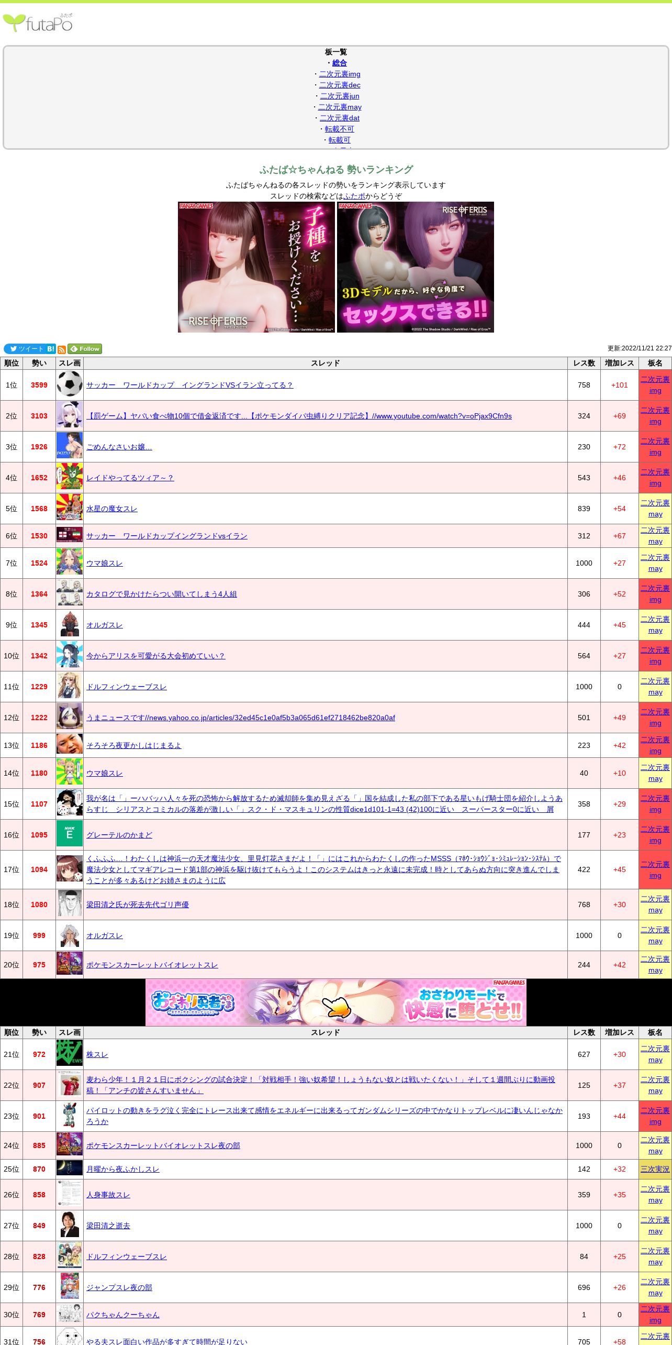This screenshot has height=1345, width=672.
Task: Click the Hatena B! bookmark icon
Action: 51,349
